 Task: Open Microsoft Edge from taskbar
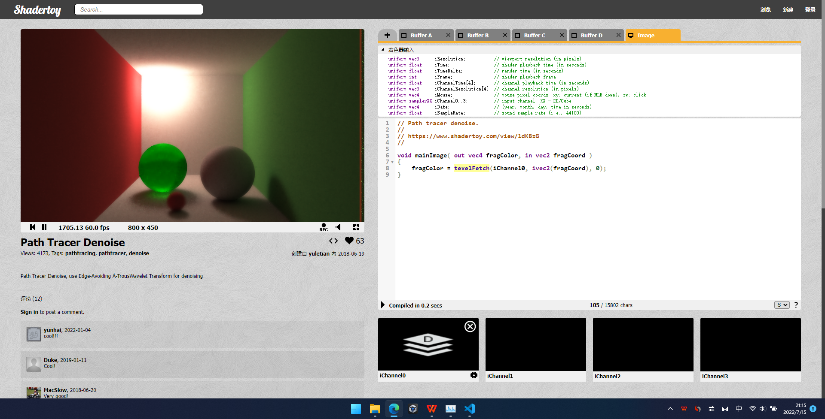[x=394, y=409]
